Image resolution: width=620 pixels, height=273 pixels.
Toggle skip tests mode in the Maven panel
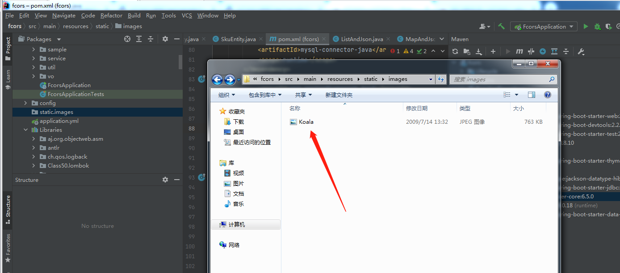point(531,51)
